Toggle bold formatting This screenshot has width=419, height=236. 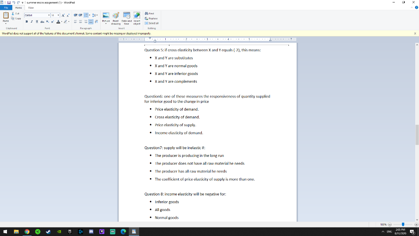[27, 22]
